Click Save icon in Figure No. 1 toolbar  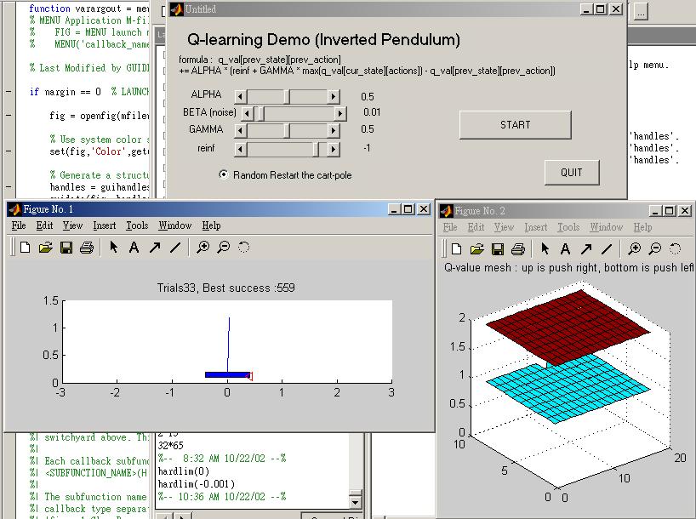pos(66,248)
